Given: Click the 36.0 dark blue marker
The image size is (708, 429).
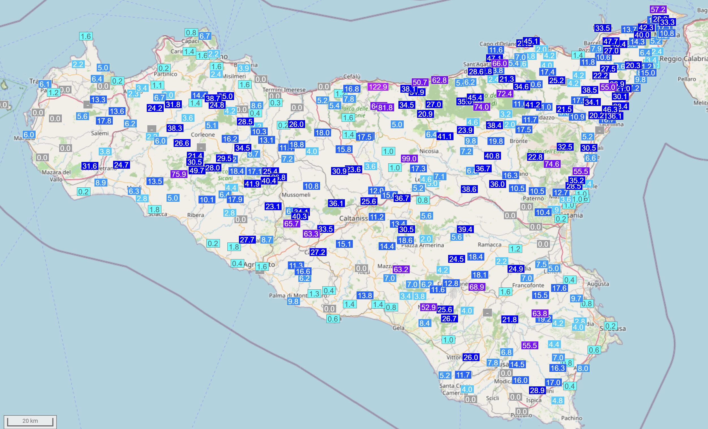Looking at the screenshot, I should [x=497, y=184].
